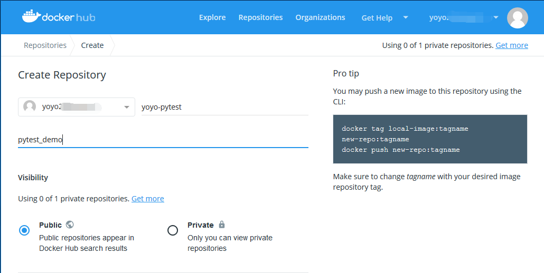Click the namespace avatar icon in the dropdown
This screenshot has height=273, width=544.
pyautogui.click(x=30, y=106)
